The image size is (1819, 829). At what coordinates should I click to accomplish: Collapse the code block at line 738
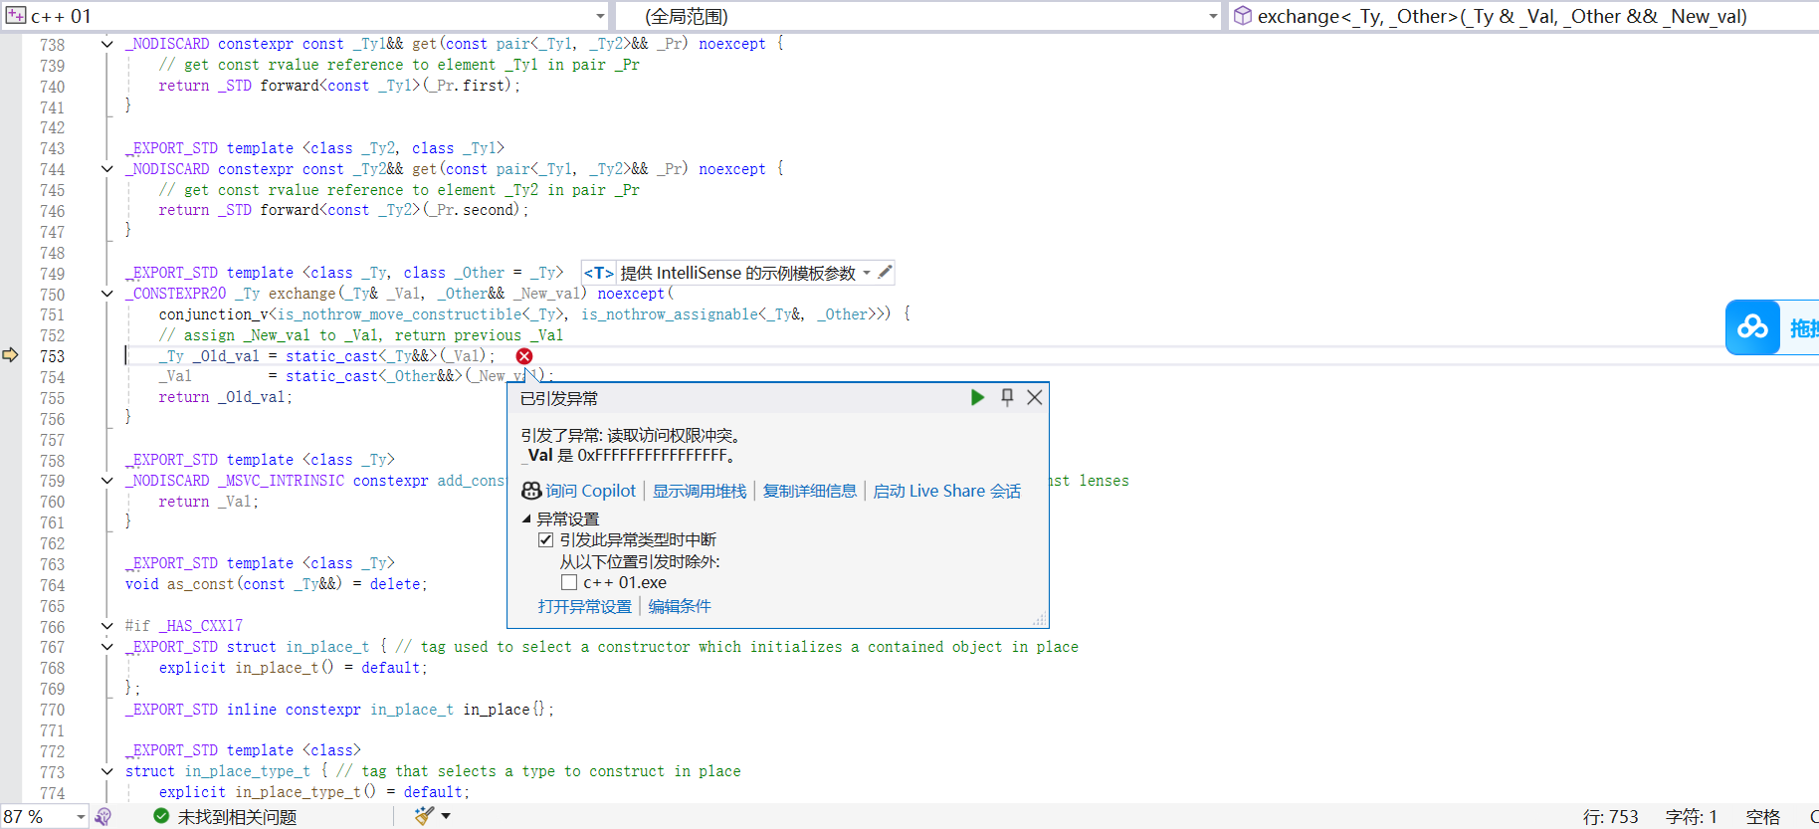tap(106, 44)
